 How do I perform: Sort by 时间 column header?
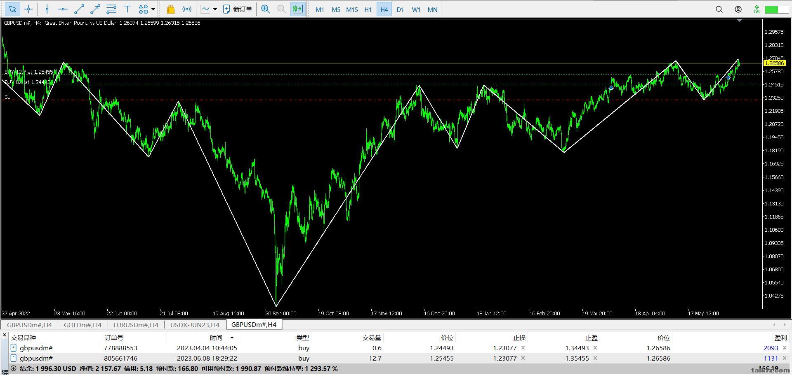216,338
